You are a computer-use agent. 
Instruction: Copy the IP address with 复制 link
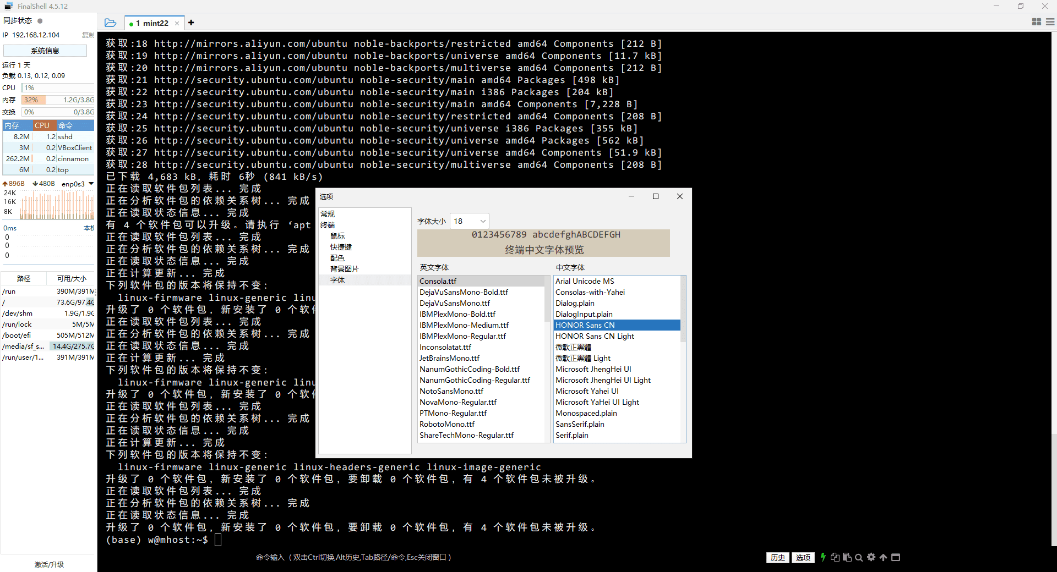[x=88, y=35]
